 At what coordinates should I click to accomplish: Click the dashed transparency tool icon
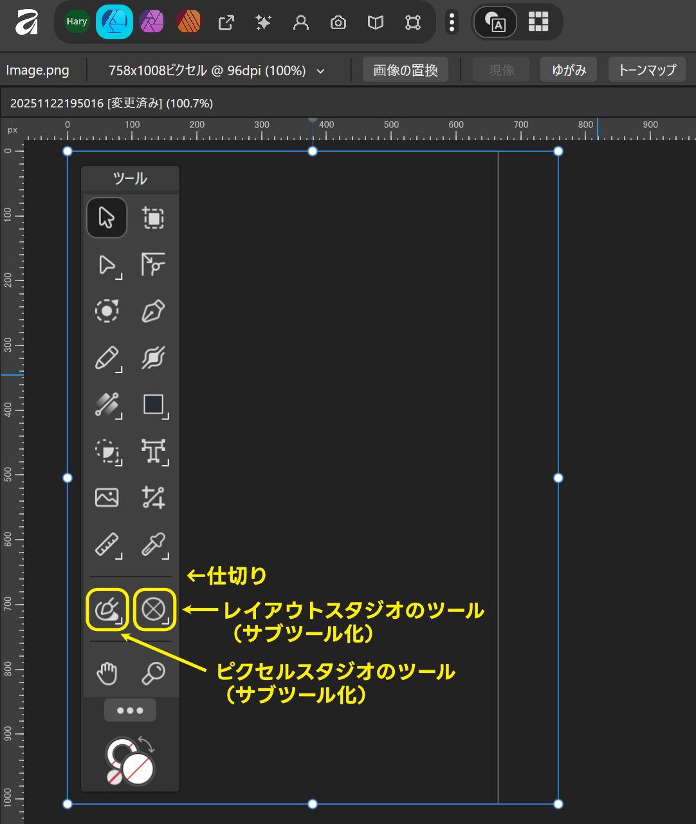tap(107, 452)
